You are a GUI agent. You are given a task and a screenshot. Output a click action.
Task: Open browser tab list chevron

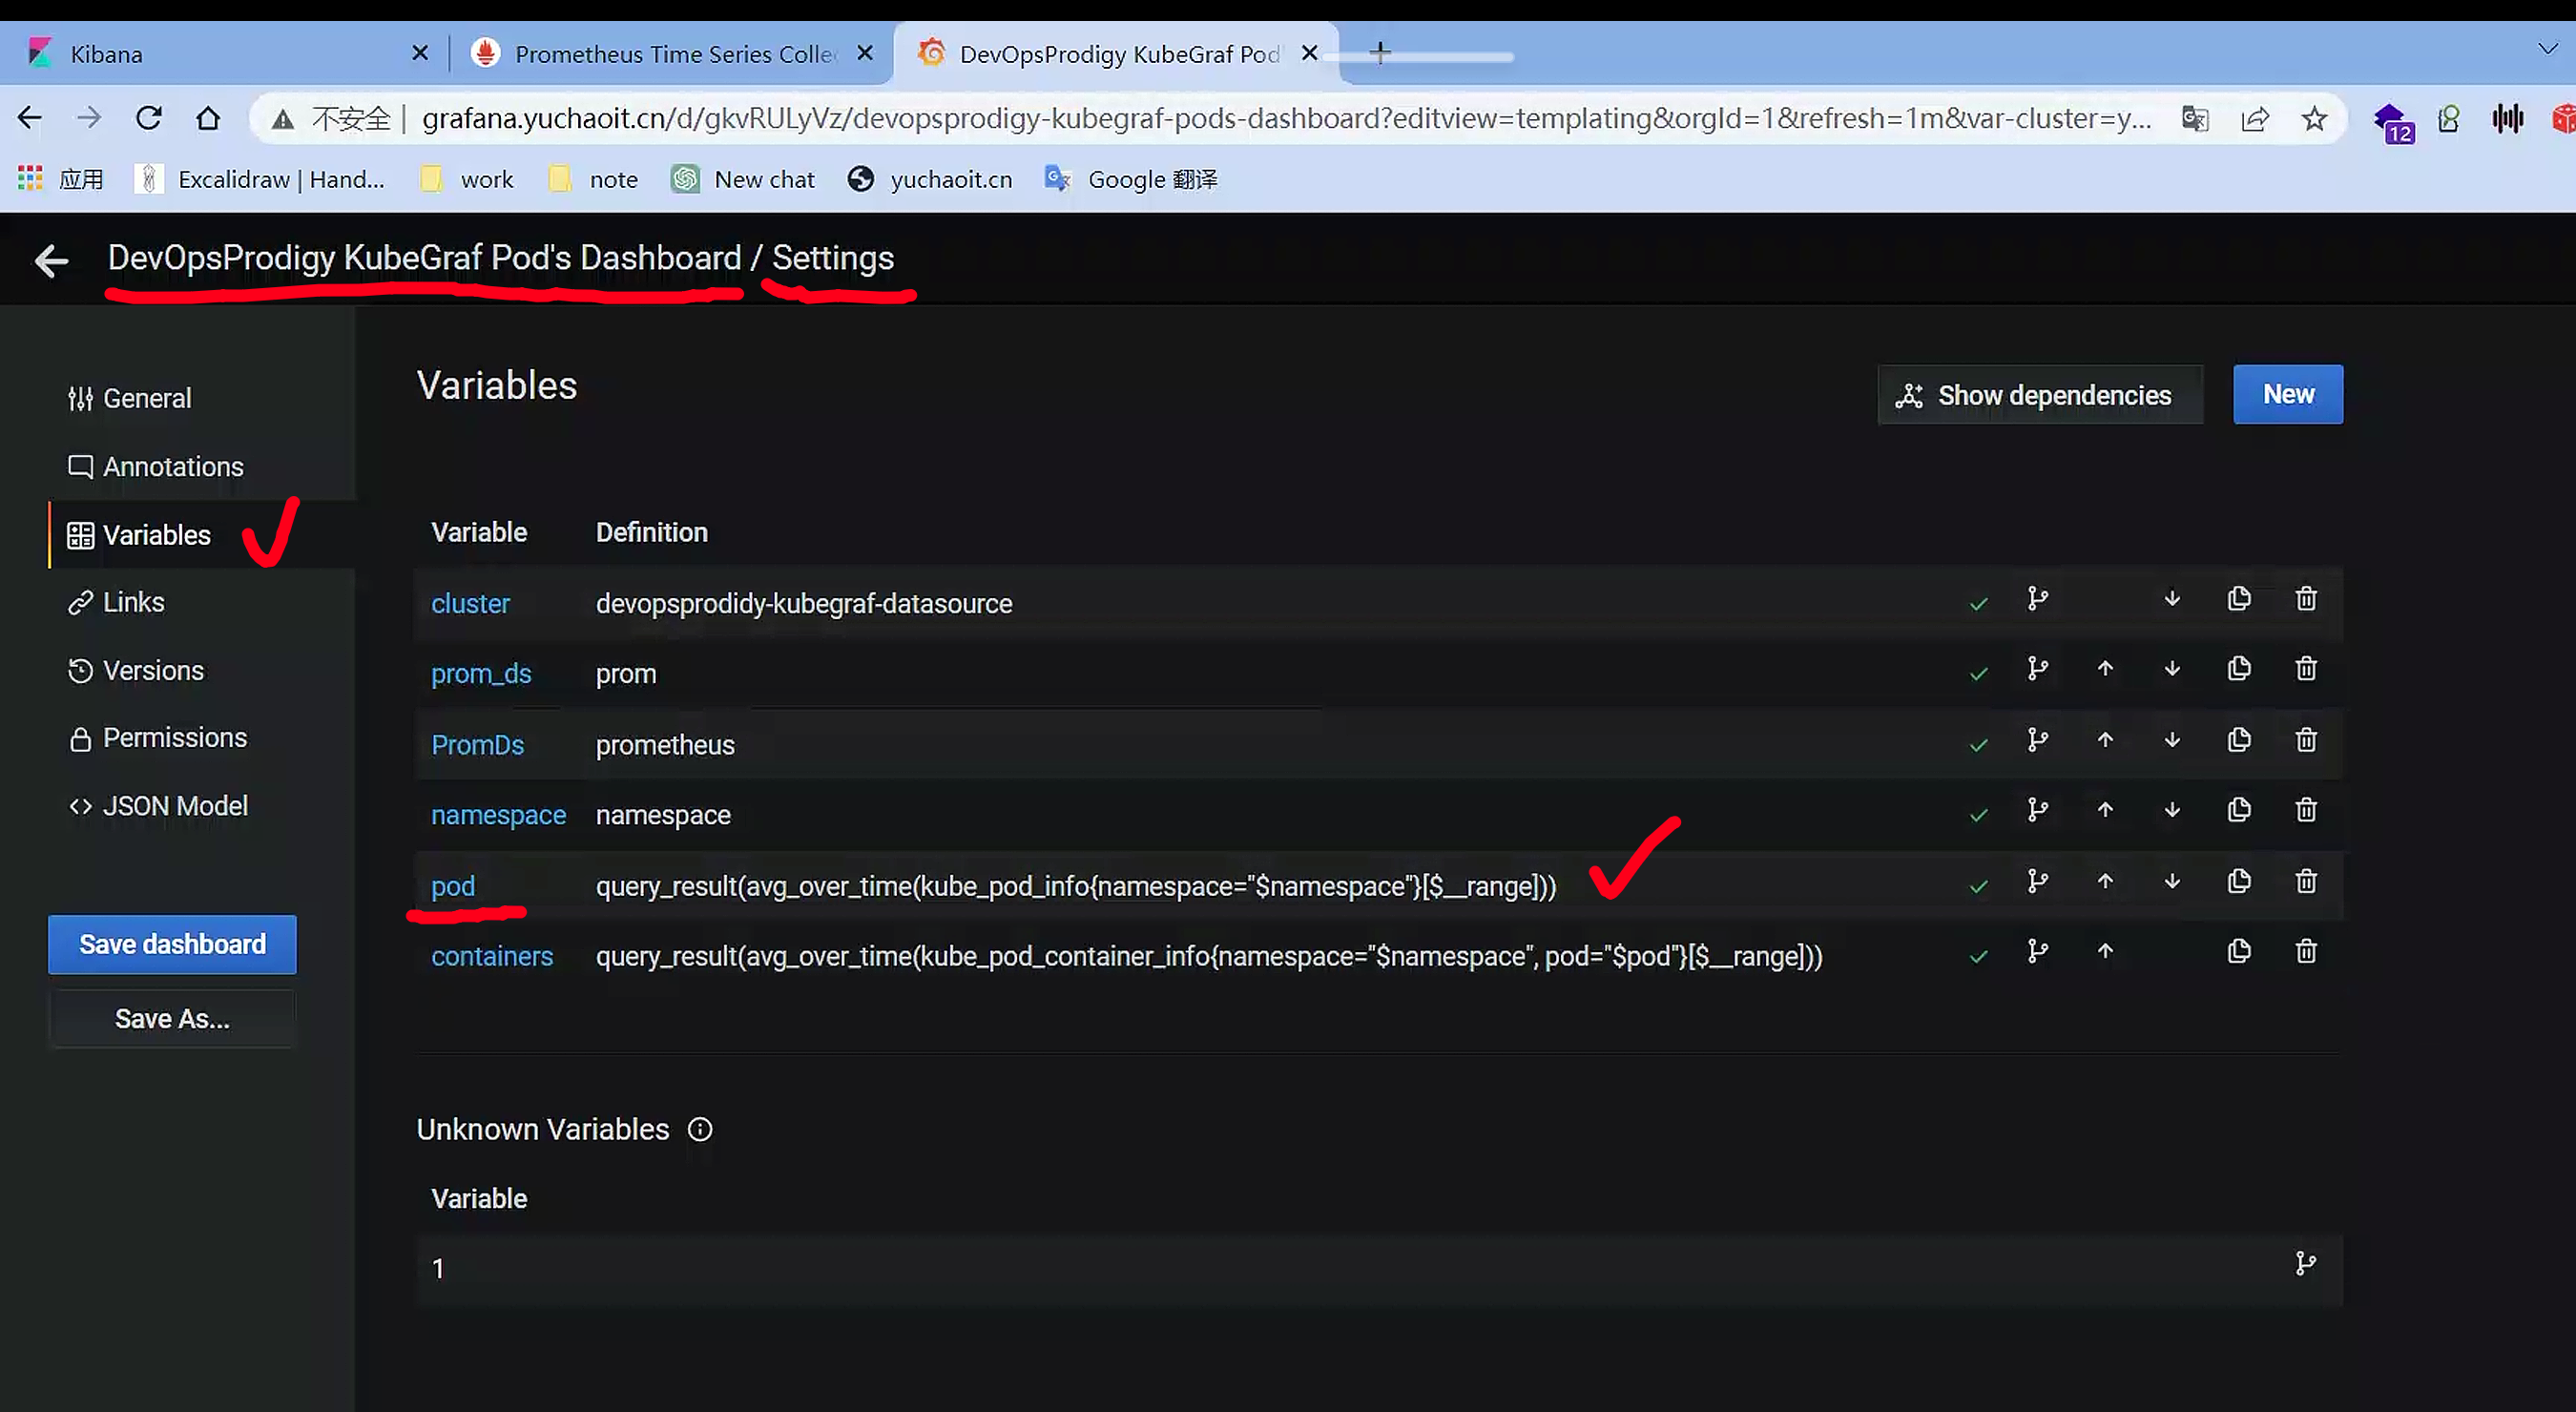2547,49
